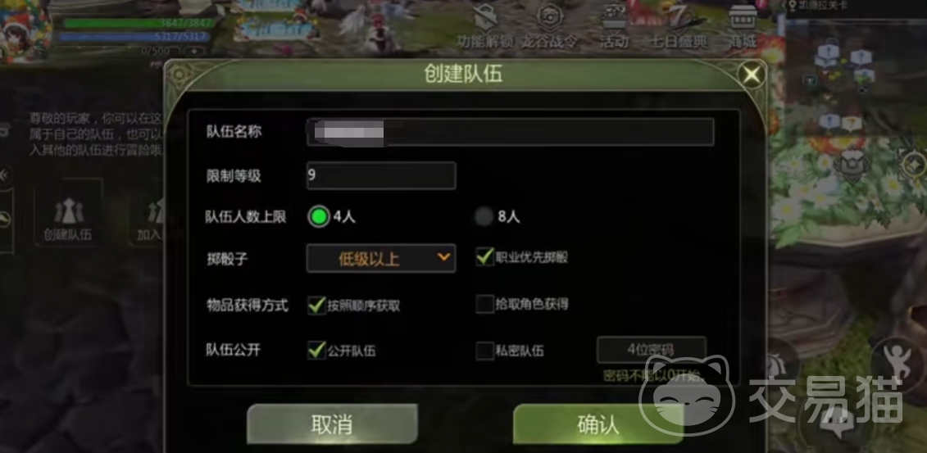This screenshot has height=453, width=927.
Task: Click the 确认 confirm button
Action: pos(598,424)
